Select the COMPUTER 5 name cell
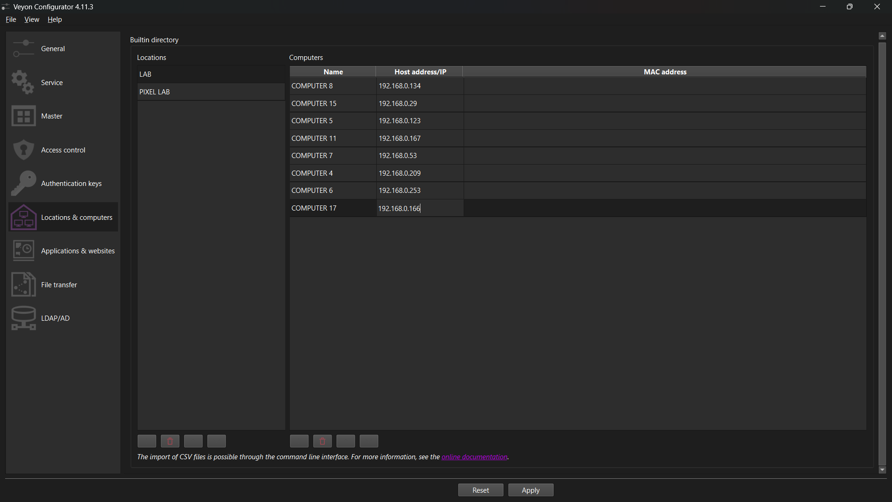892x502 pixels. point(333,121)
